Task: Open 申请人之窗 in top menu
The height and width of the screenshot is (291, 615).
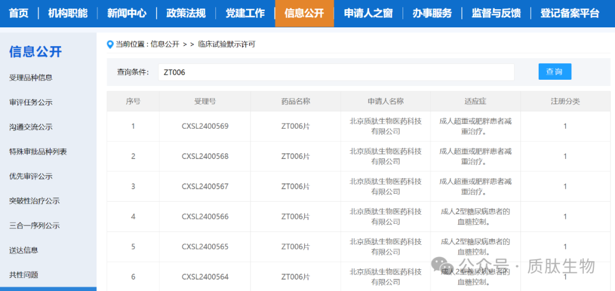Action: (x=368, y=13)
